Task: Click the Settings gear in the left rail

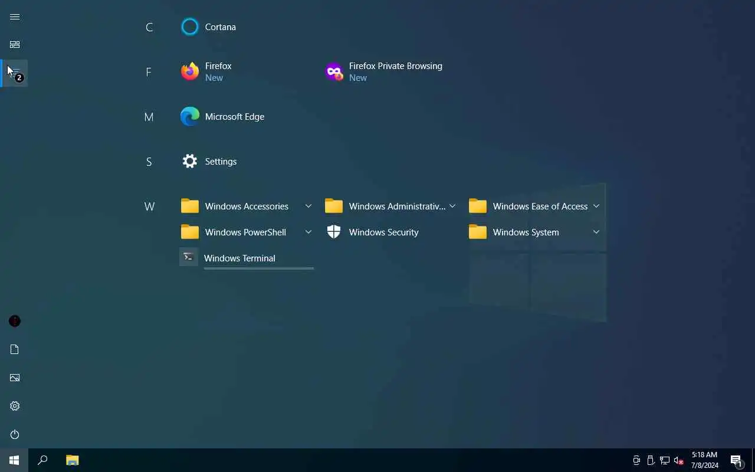Action: pyautogui.click(x=15, y=406)
